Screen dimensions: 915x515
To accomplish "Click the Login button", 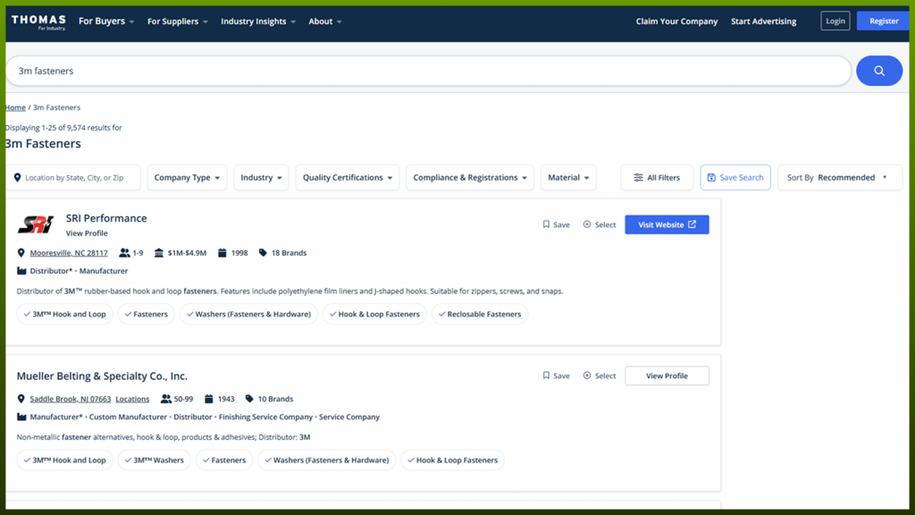I will pos(835,21).
